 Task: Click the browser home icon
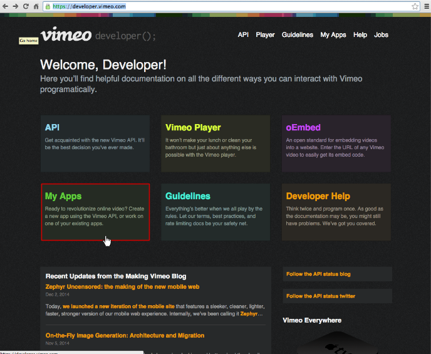tap(36, 6)
